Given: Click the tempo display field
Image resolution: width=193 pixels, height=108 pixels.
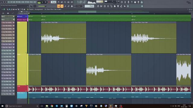Looking at the screenshot, I should point(53,2).
